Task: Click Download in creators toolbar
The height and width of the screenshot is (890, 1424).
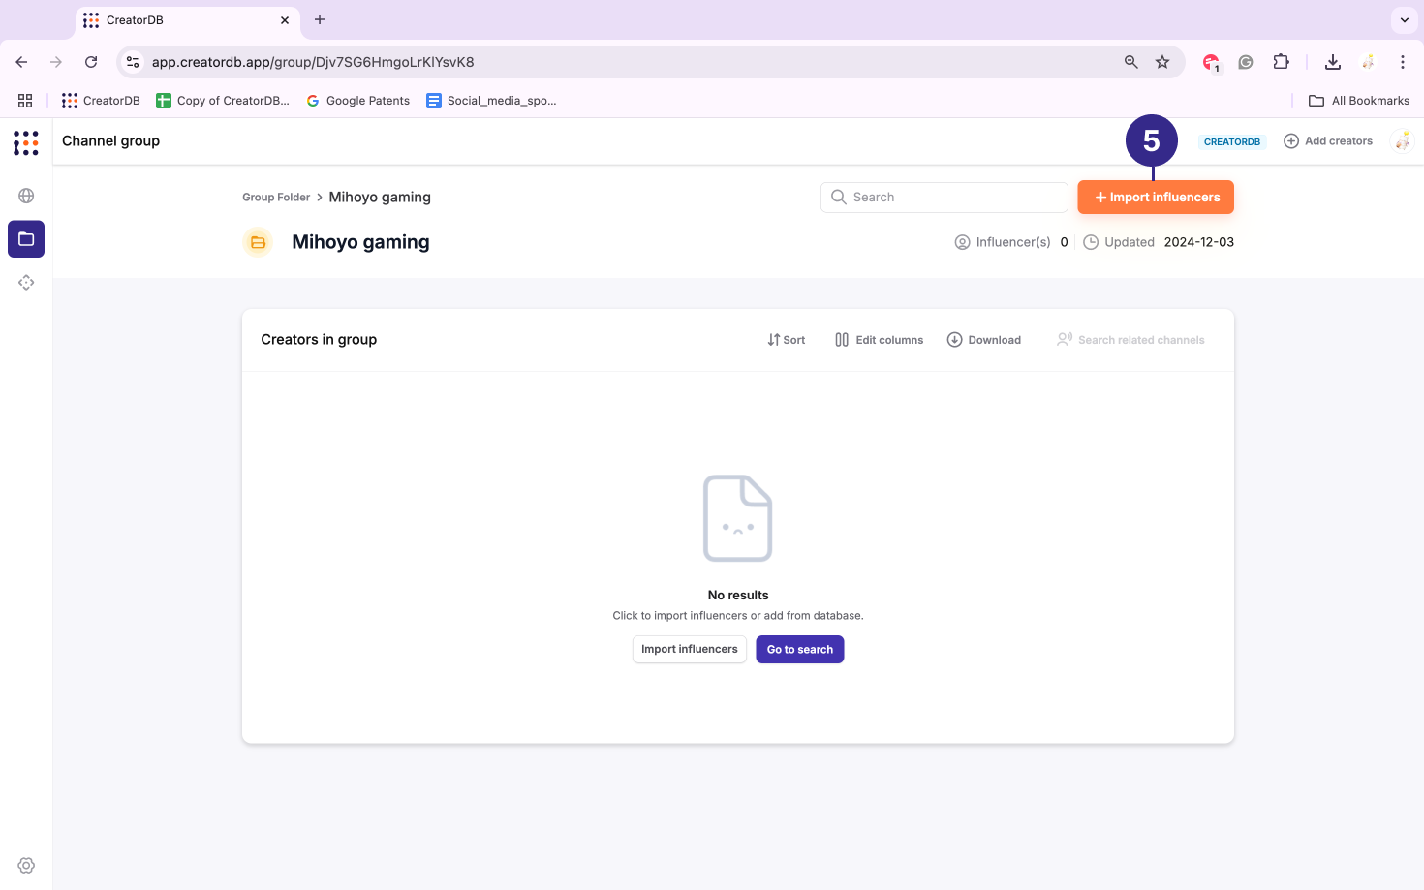Action: (983, 340)
